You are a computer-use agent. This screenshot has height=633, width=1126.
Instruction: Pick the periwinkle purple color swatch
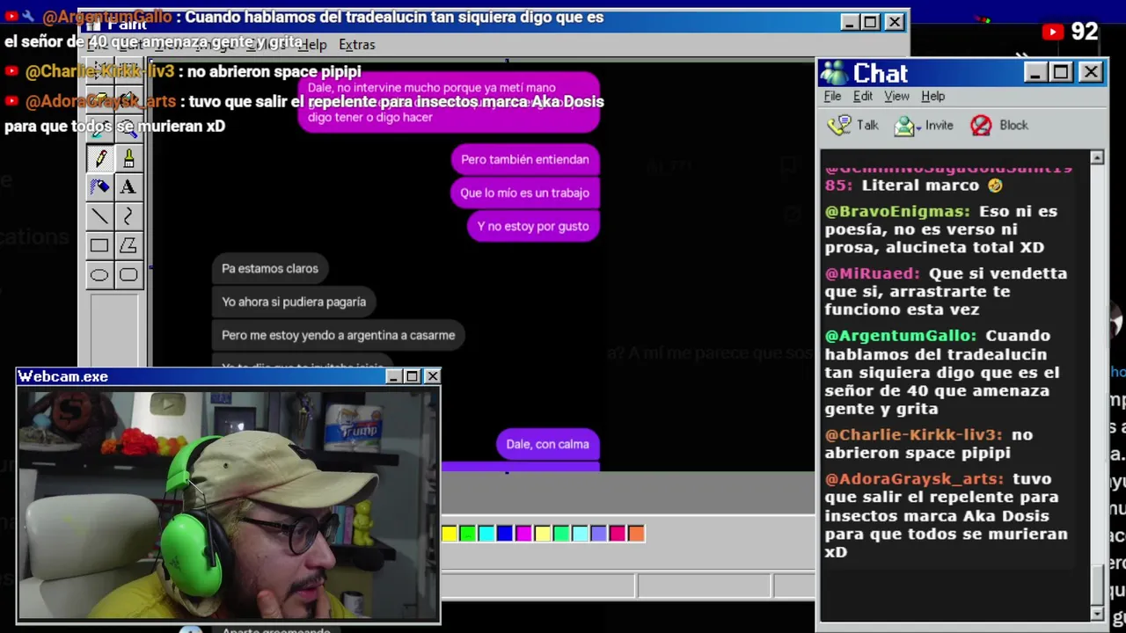point(599,533)
